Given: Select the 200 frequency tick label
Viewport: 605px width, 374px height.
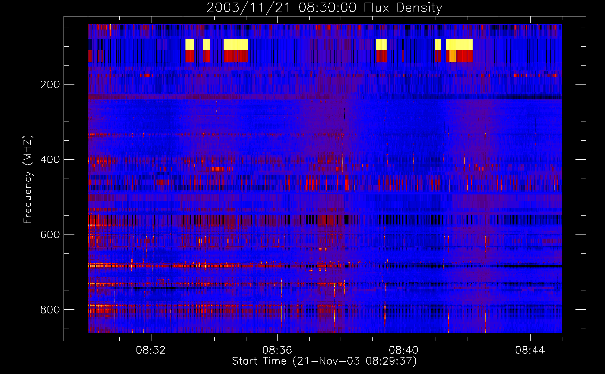Looking at the screenshot, I should coord(50,85).
